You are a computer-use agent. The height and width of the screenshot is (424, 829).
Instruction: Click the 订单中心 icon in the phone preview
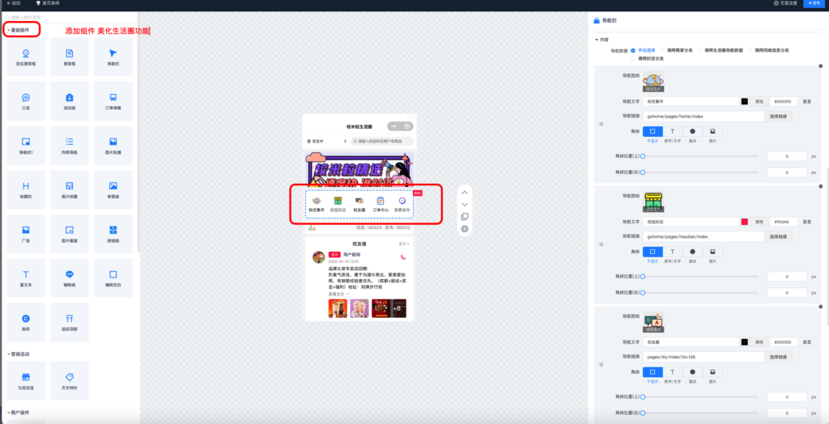click(380, 204)
